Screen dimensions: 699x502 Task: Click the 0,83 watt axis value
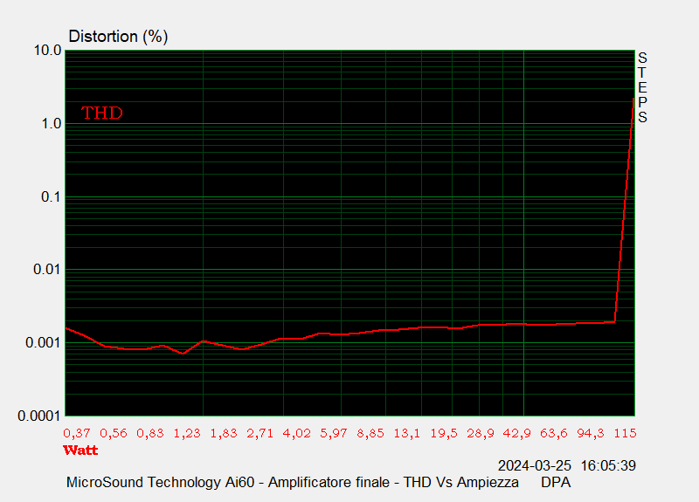pos(150,433)
